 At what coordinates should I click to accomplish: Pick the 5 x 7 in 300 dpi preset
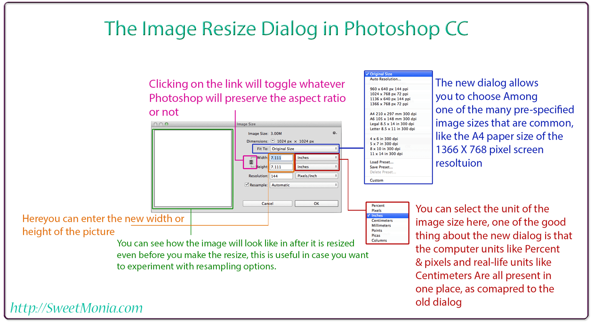pyautogui.click(x=398, y=144)
